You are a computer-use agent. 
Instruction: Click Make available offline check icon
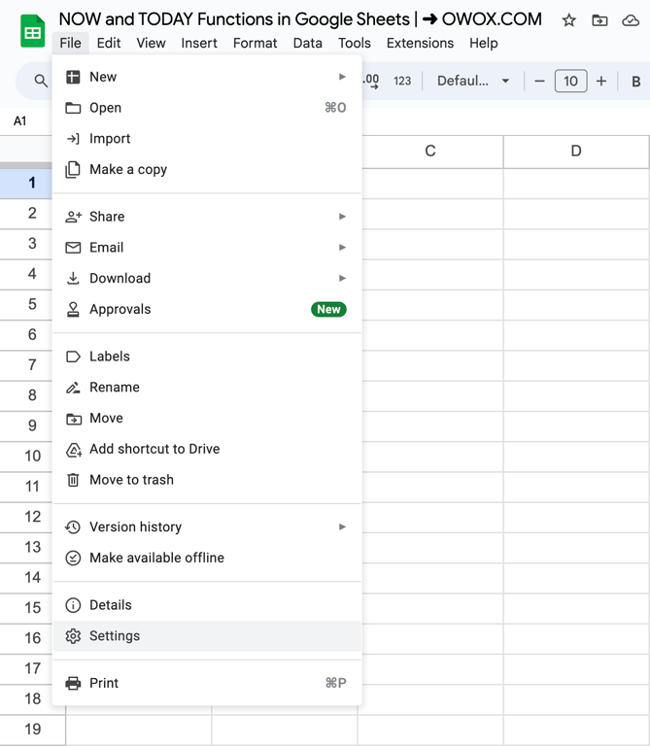pos(73,558)
